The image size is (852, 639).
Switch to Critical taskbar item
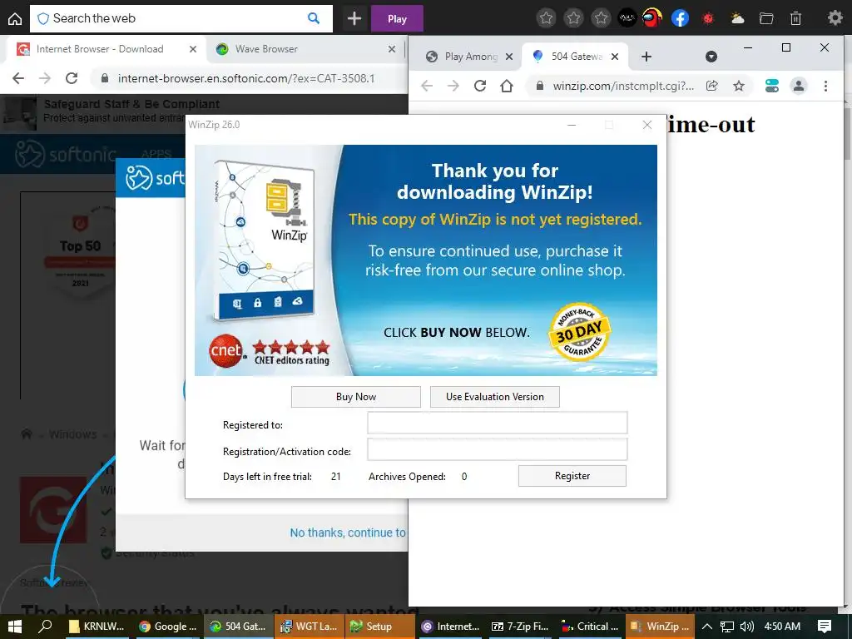[x=590, y=627]
